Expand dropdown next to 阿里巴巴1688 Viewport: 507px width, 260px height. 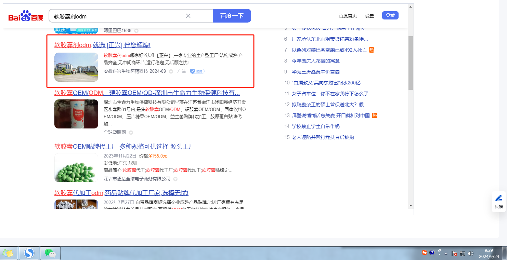(x=136, y=31)
